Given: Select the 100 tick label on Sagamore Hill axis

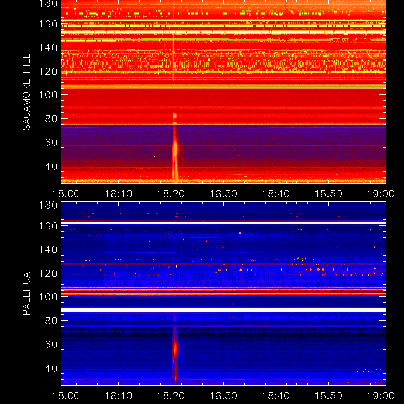Looking at the screenshot, I should point(48,95).
